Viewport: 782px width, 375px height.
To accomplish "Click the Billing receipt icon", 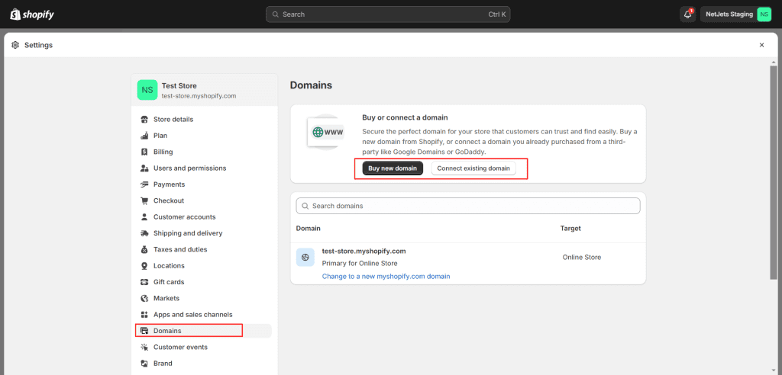I will (x=144, y=152).
